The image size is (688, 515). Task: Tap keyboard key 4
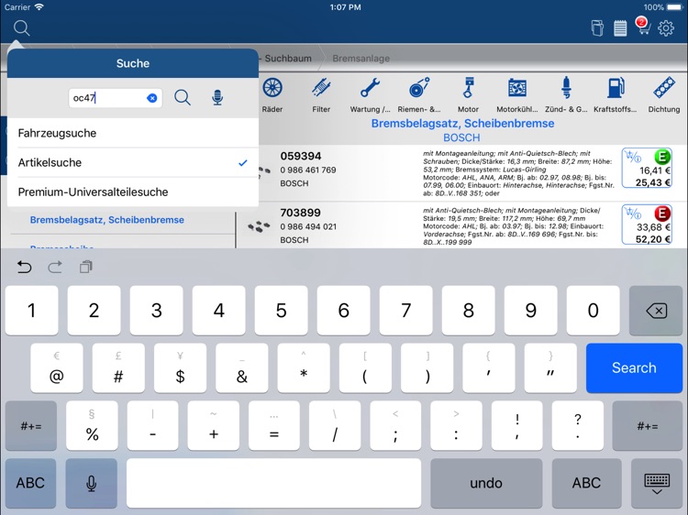coord(218,311)
